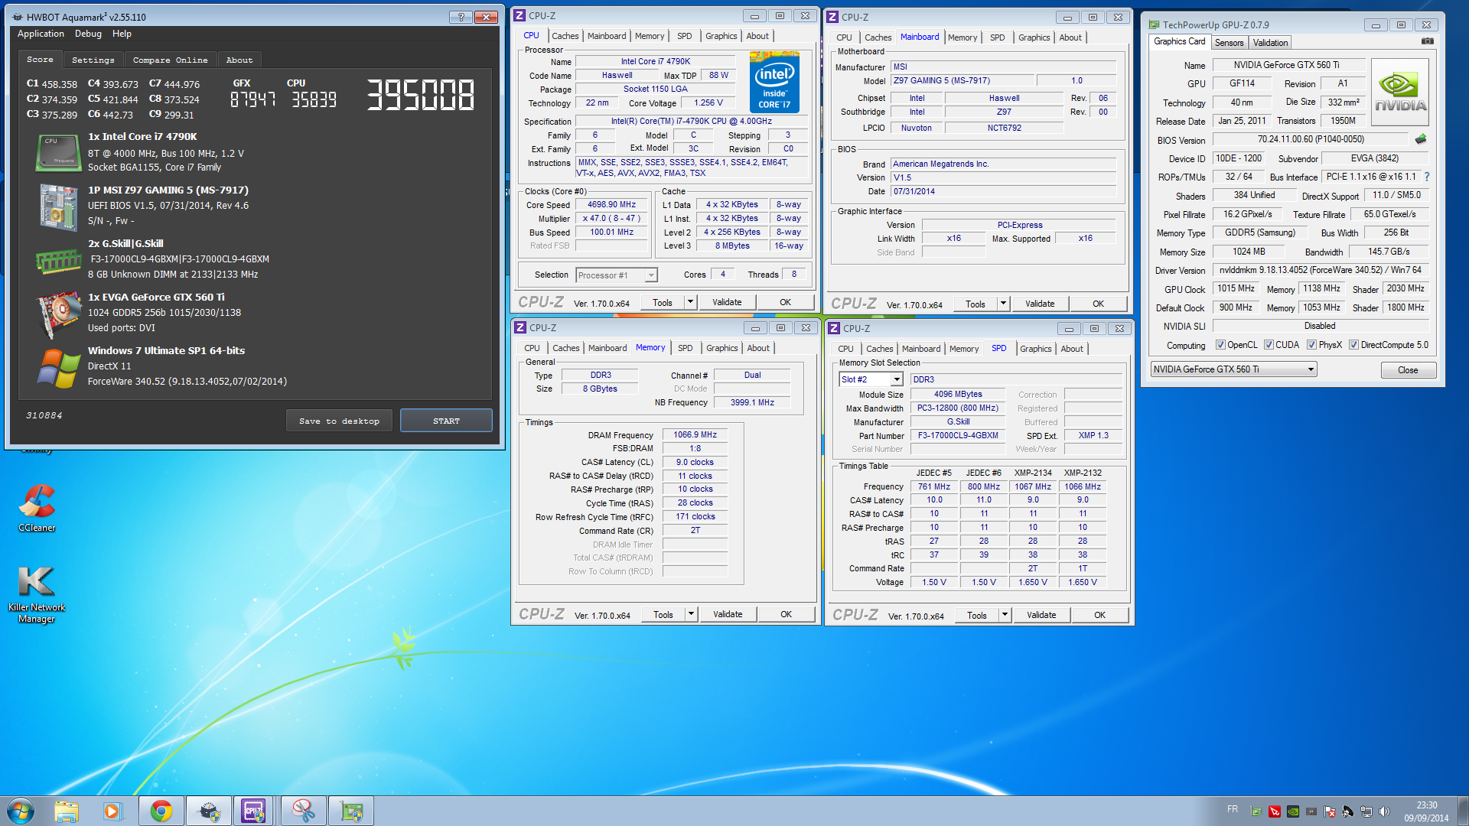
Task: Click the save BIOS chip icon beside BIOS Version in GPU-Z
Action: (1421, 139)
